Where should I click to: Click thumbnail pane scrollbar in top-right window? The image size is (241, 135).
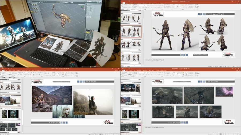click(x=143, y=25)
